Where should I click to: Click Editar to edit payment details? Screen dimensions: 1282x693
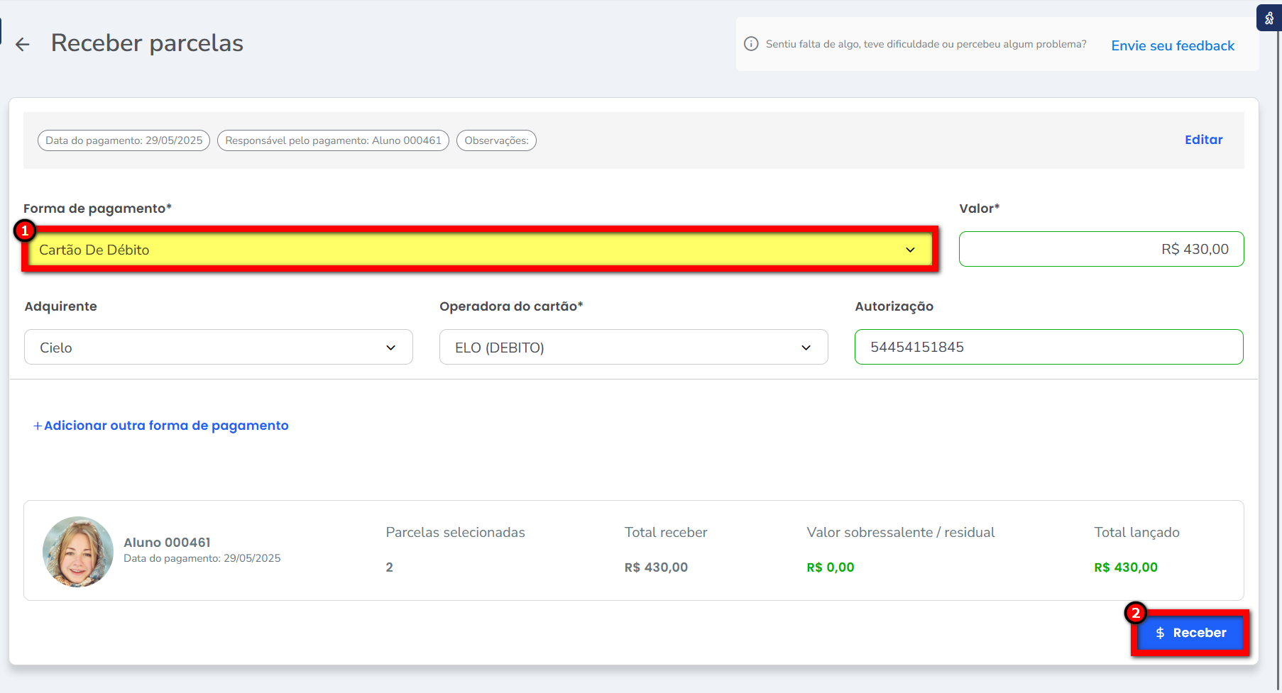(1203, 140)
